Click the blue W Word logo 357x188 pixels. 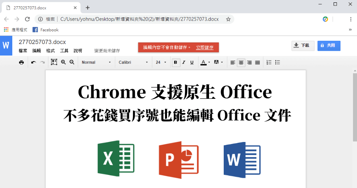pos(6,46)
